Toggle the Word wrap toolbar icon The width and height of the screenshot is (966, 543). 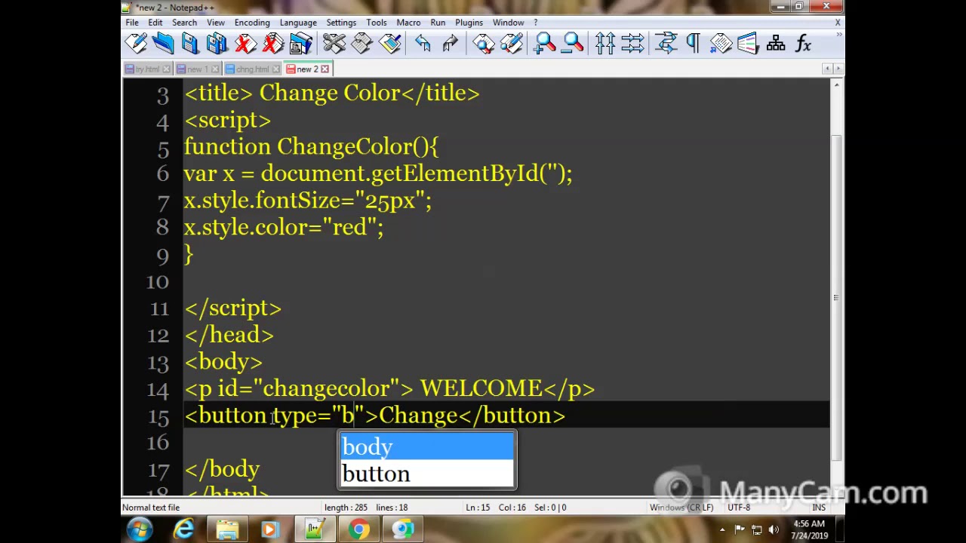pos(666,44)
